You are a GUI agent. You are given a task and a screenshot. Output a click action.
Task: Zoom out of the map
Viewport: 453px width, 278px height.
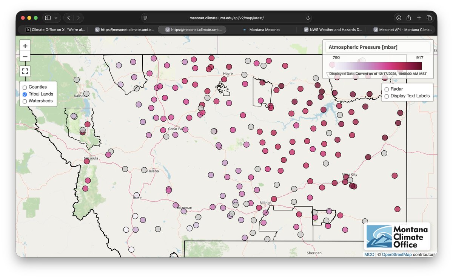pos(25,56)
